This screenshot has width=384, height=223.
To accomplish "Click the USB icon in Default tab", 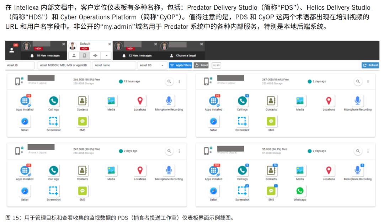I will click(x=95, y=56).
